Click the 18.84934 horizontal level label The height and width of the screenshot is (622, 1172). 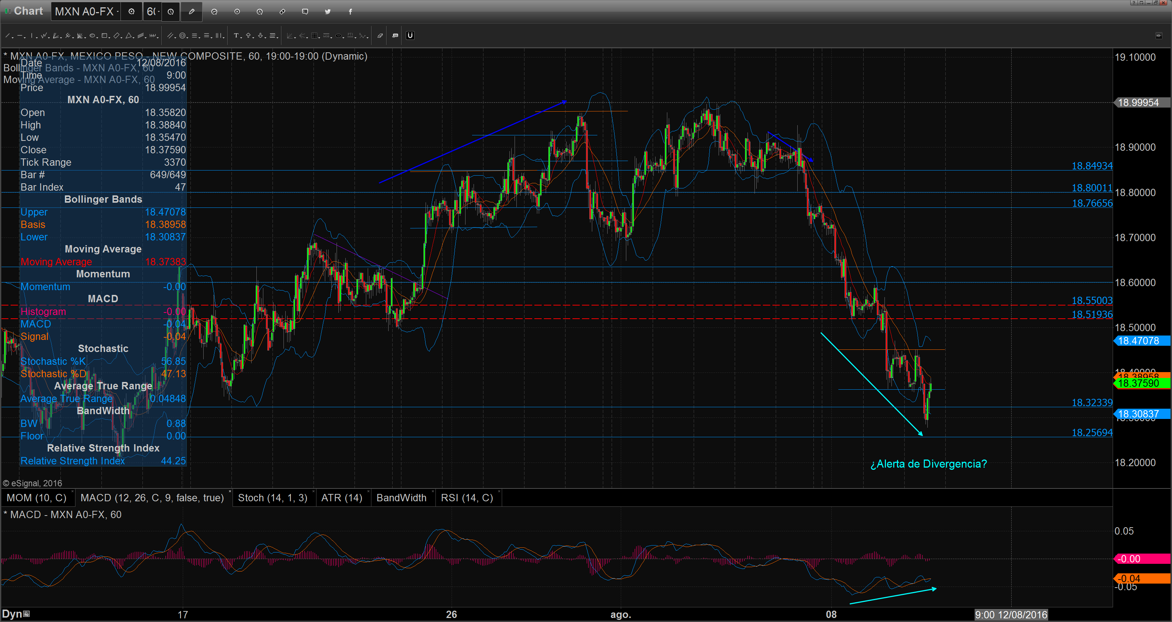tap(1092, 166)
